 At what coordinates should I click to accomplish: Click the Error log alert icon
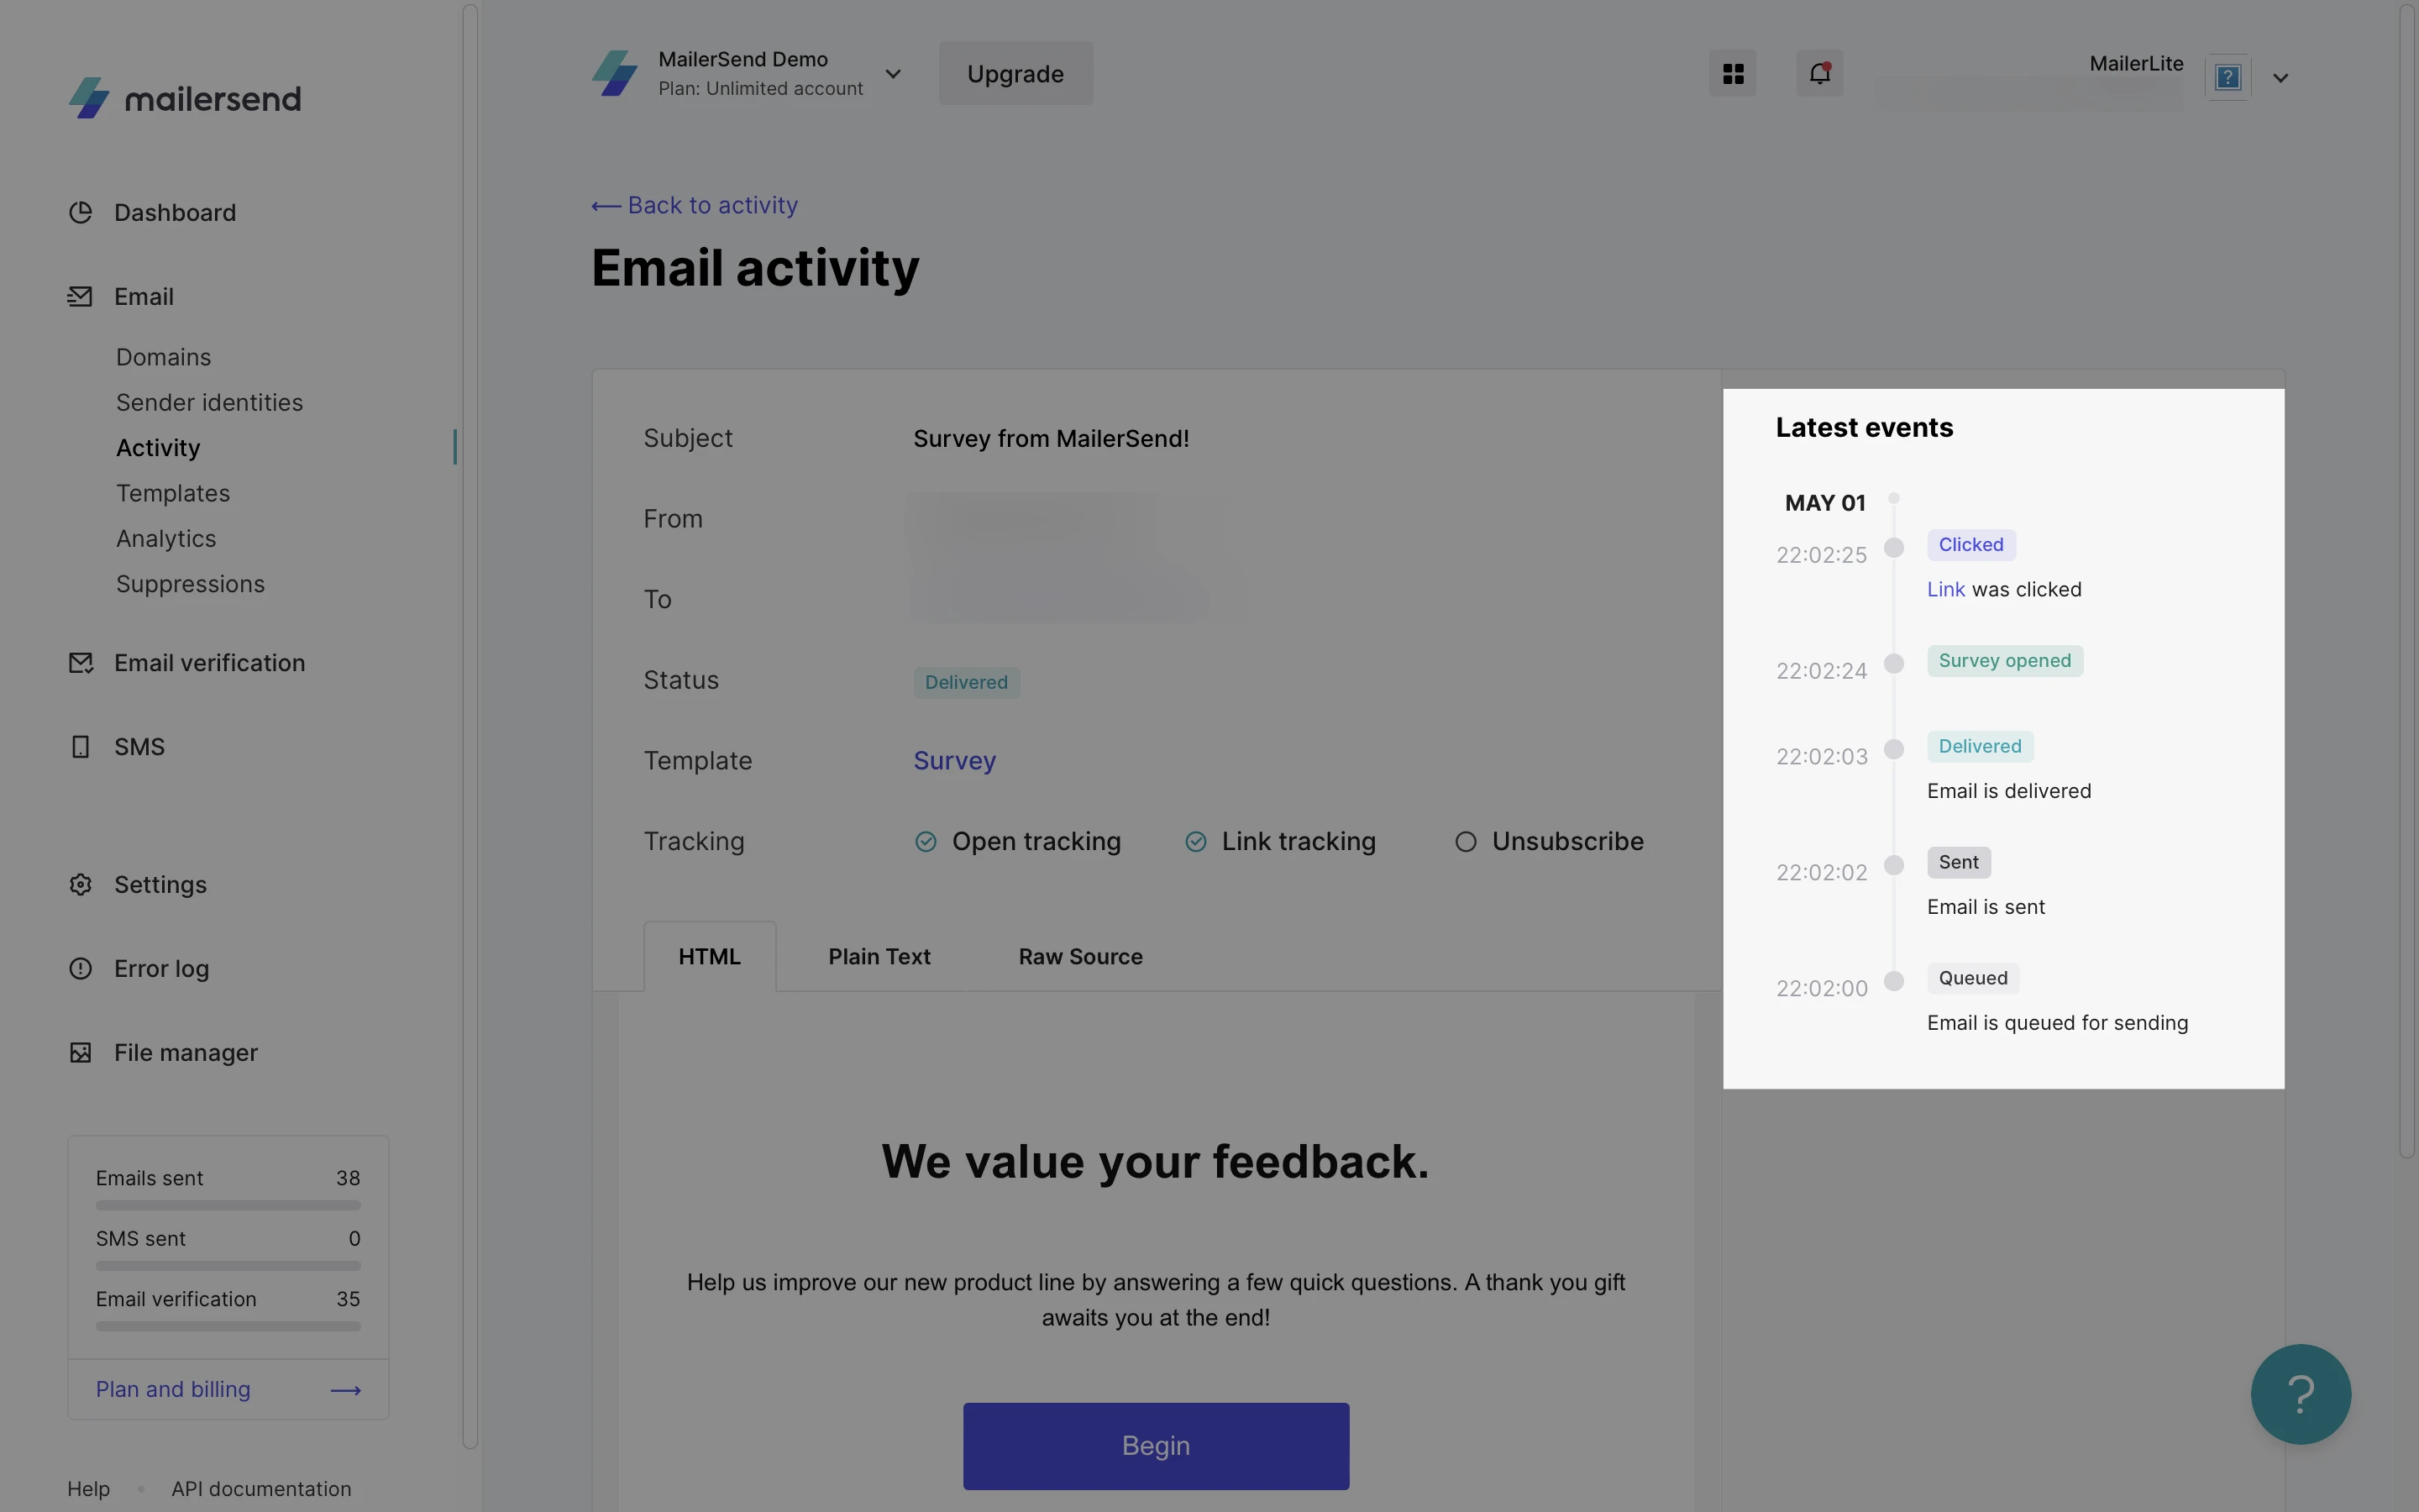80,968
